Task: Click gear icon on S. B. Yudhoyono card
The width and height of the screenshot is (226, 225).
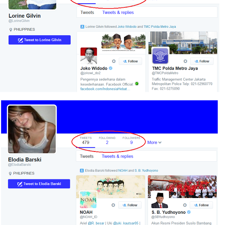Action: pos(185,205)
